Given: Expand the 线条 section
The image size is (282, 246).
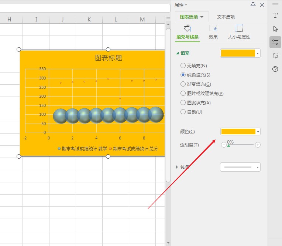Looking at the screenshot, I should click(x=177, y=167).
